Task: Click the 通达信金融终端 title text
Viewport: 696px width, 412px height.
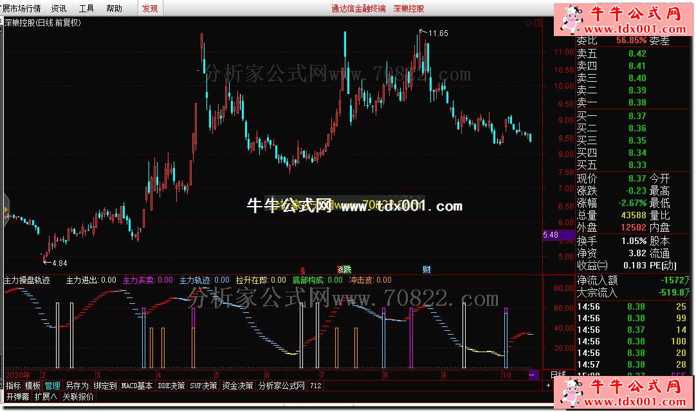Action: coord(359,8)
